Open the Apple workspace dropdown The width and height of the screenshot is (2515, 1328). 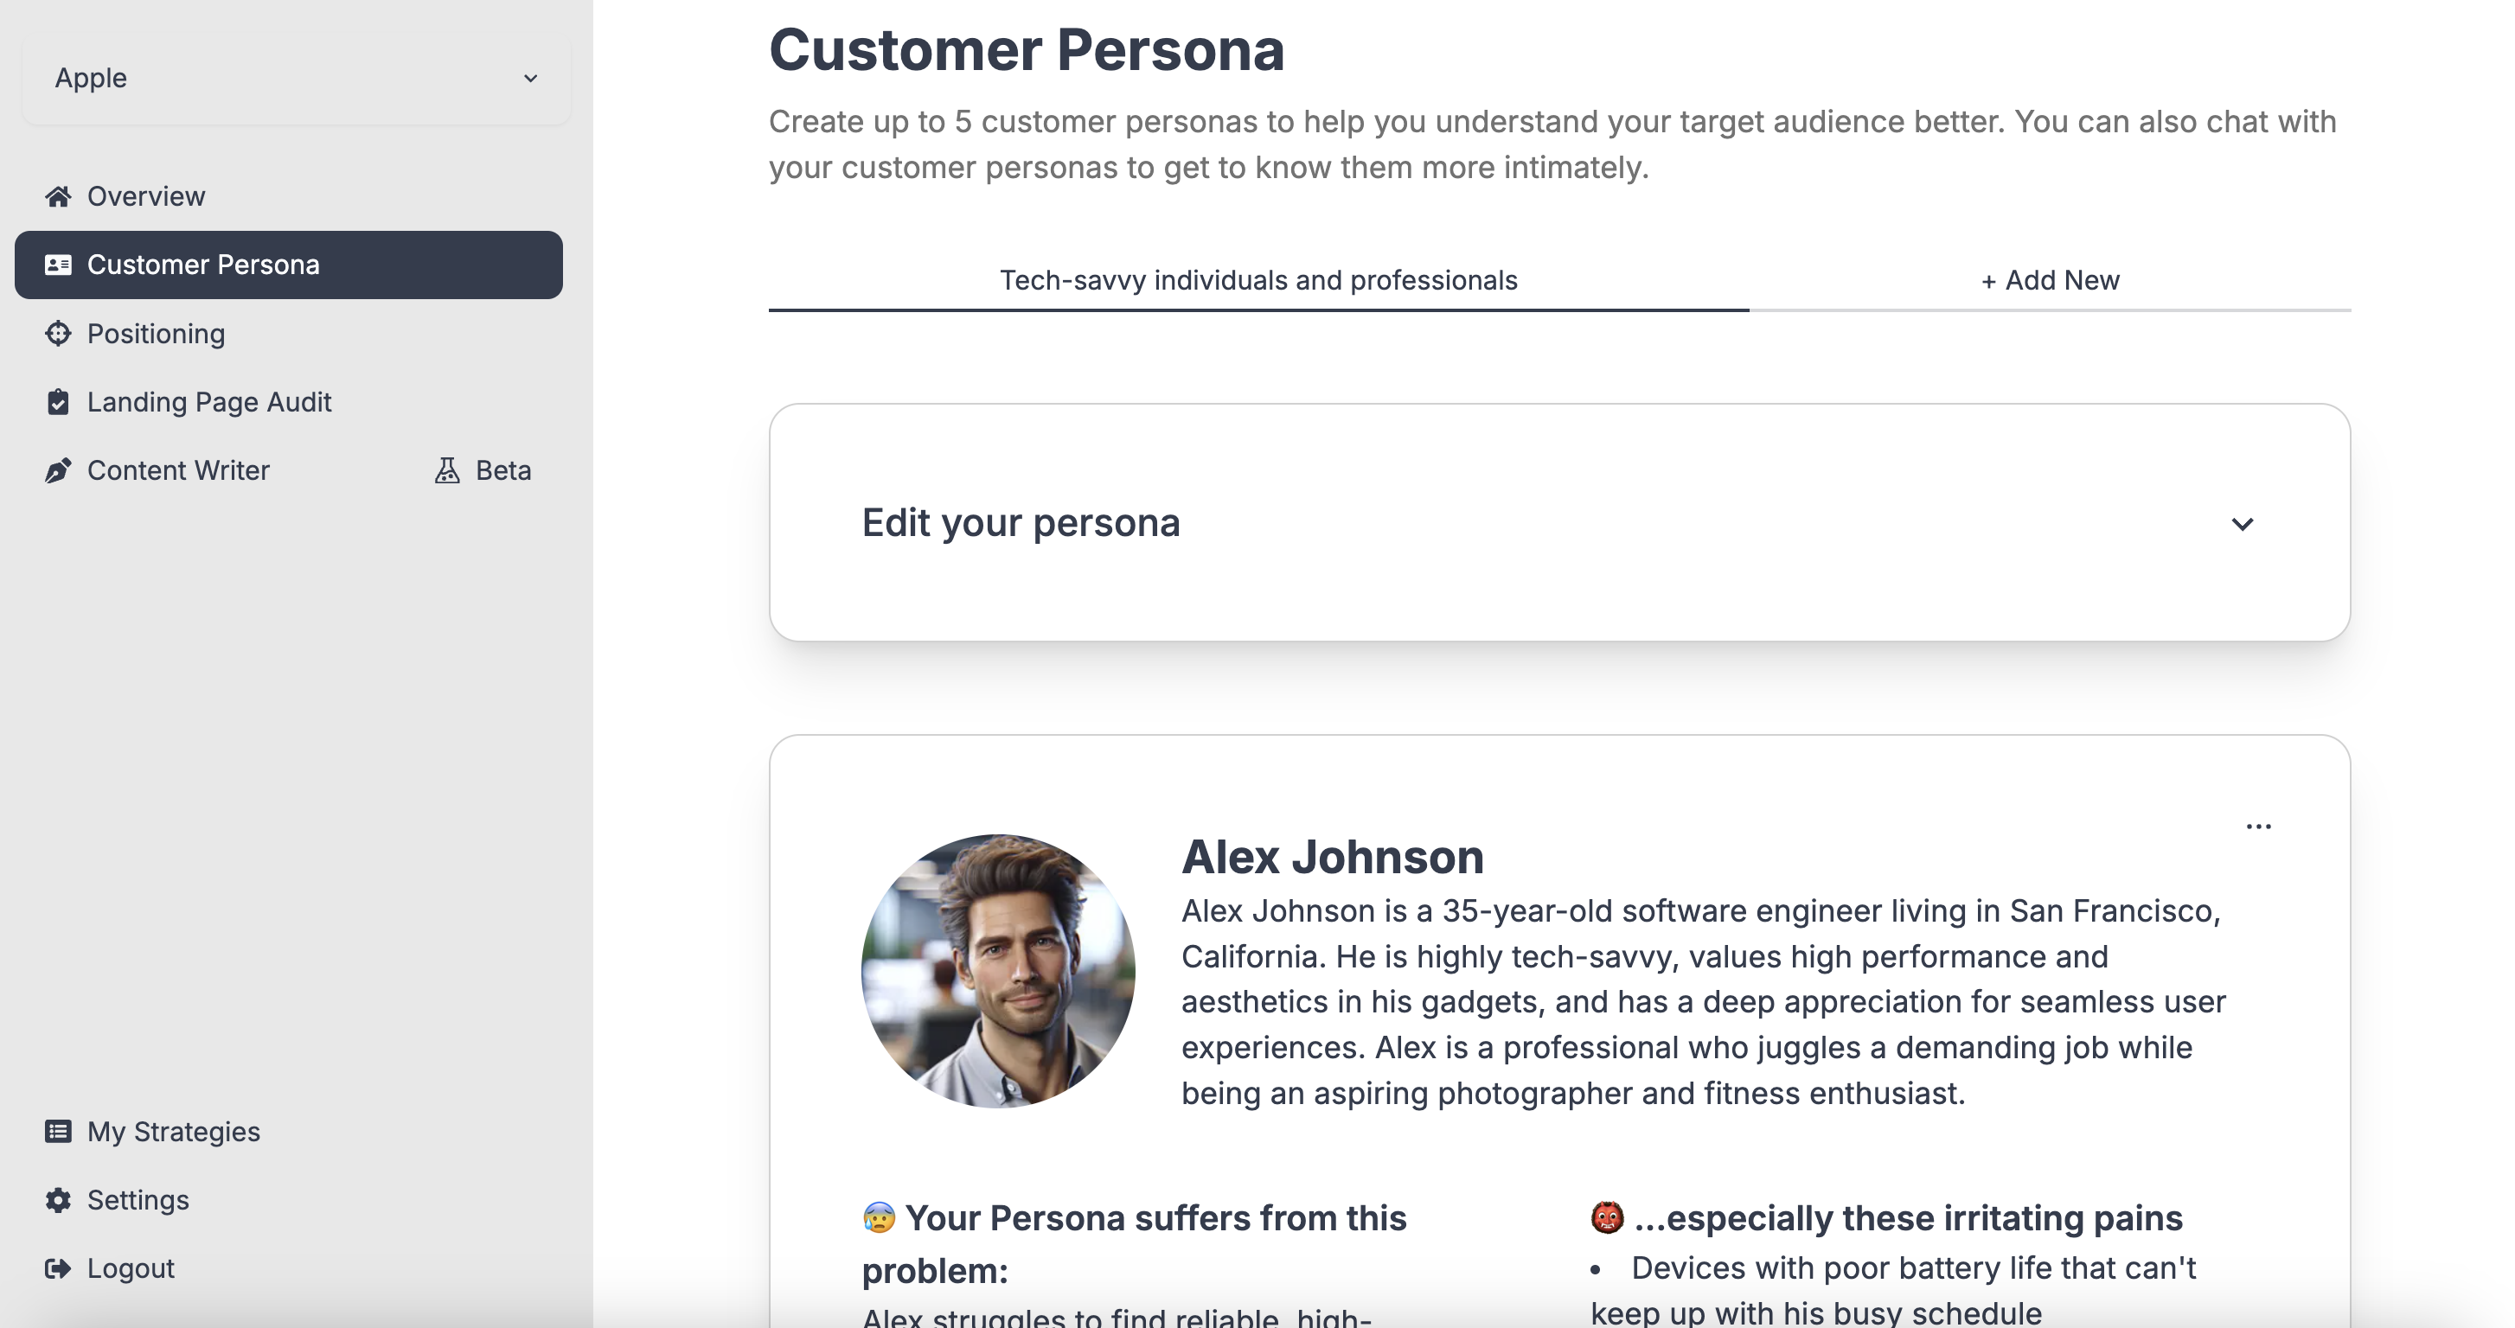coord(295,78)
